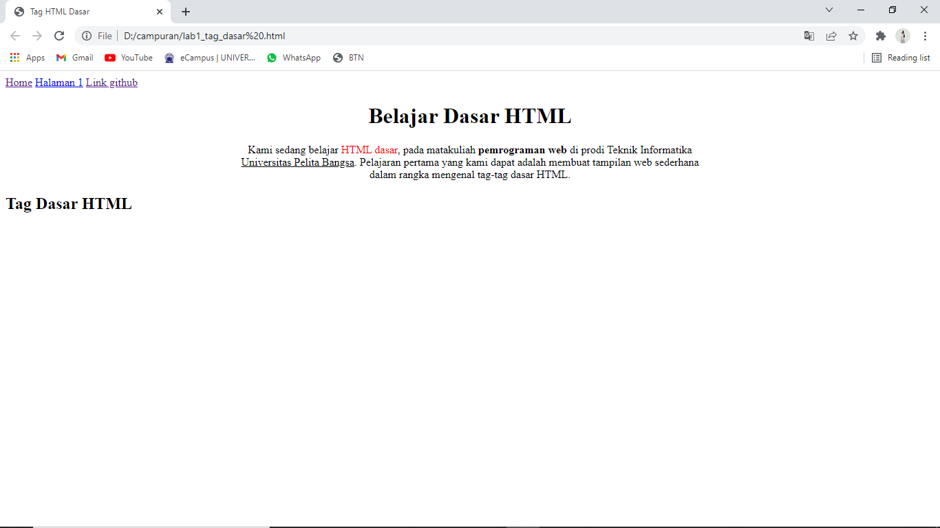Viewport: 940px width, 528px height.
Task: Open the WhatsApp bookmark
Action: [294, 58]
